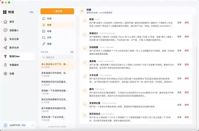This screenshot has width=199, height=131.
Task: Click the 快说 app logo grid icon
Action: tap(5, 12)
